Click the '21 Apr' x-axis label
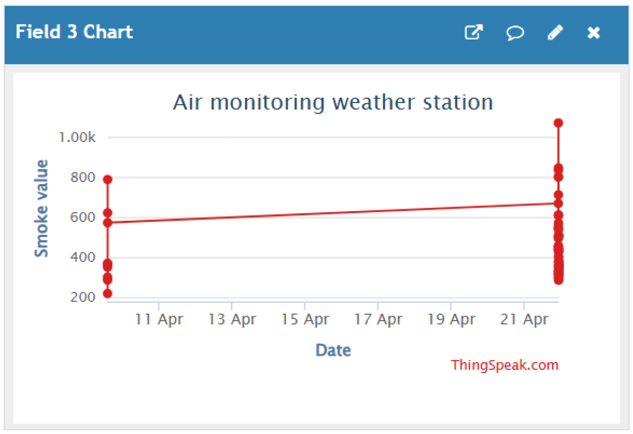Viewport: 633px width, 434px height. pos(524,319)
